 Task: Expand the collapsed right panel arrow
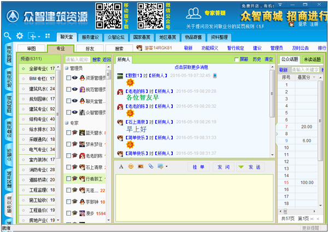277,134
